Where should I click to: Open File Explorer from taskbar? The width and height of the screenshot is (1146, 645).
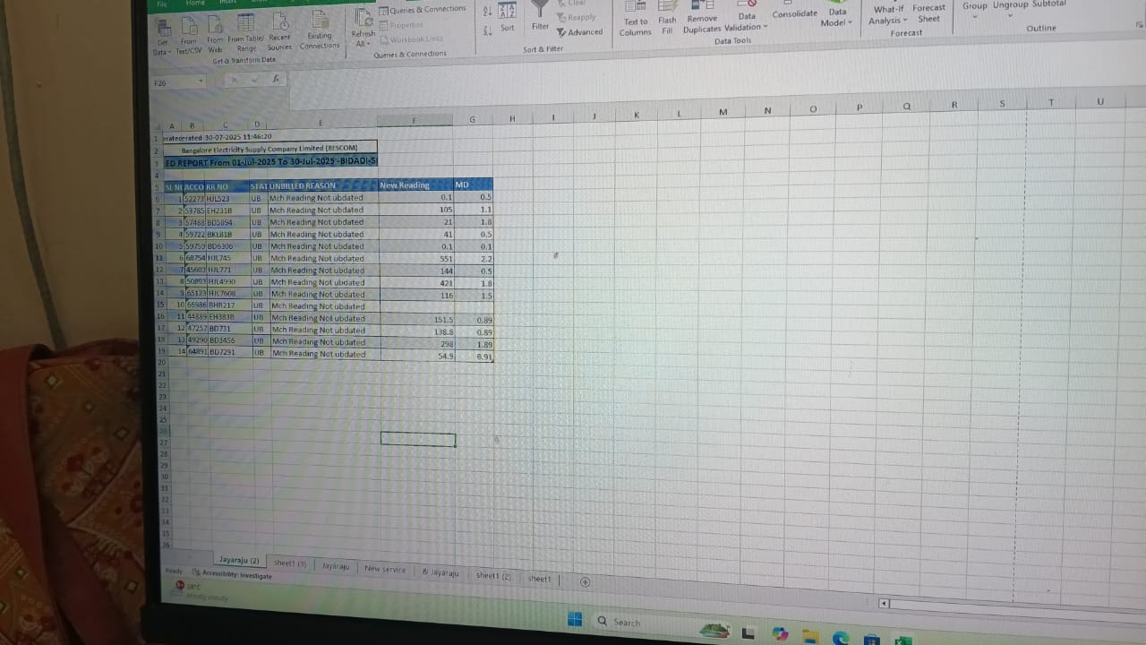pyautogui.click(x=810, y=637)
